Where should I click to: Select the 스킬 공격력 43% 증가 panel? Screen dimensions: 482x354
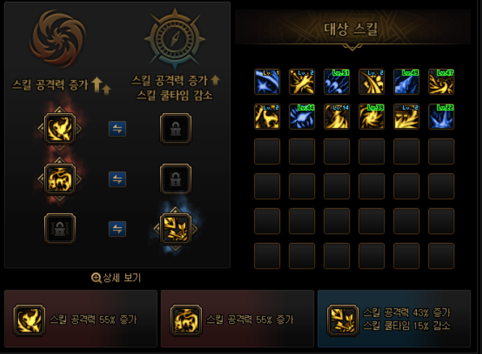point(394,319)
